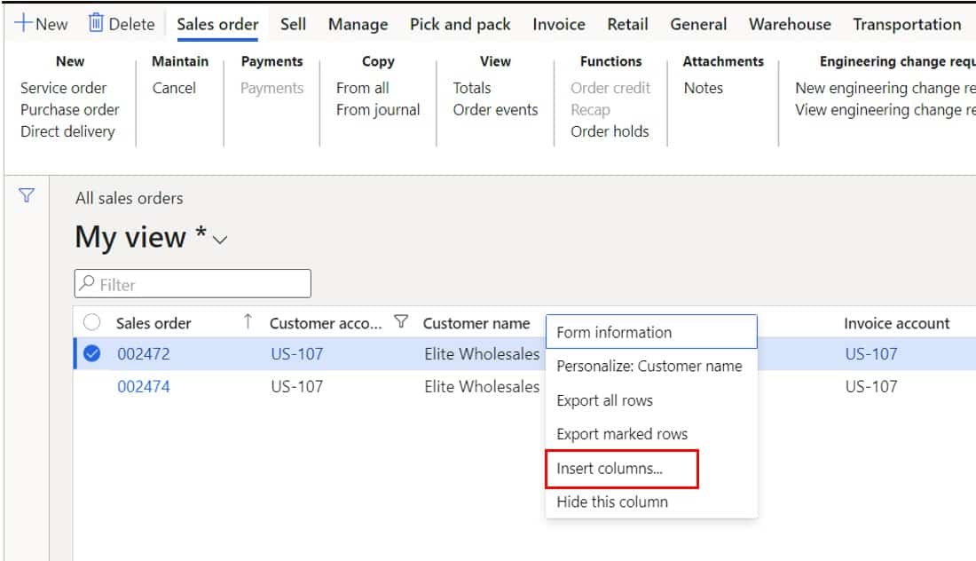Click Order holds under Functions
This screenshot has height=561, width=976.
(610, 130)
